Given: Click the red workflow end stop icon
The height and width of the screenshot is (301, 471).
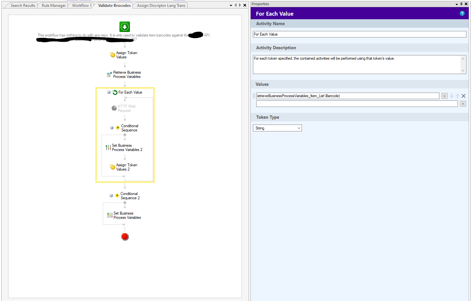Looking at the screenshot, I should point(125,237).
